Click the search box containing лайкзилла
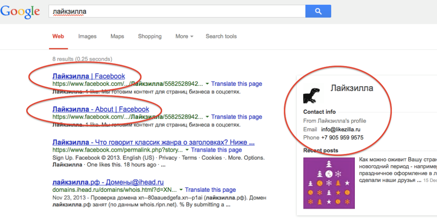 (x=177, y=11)
